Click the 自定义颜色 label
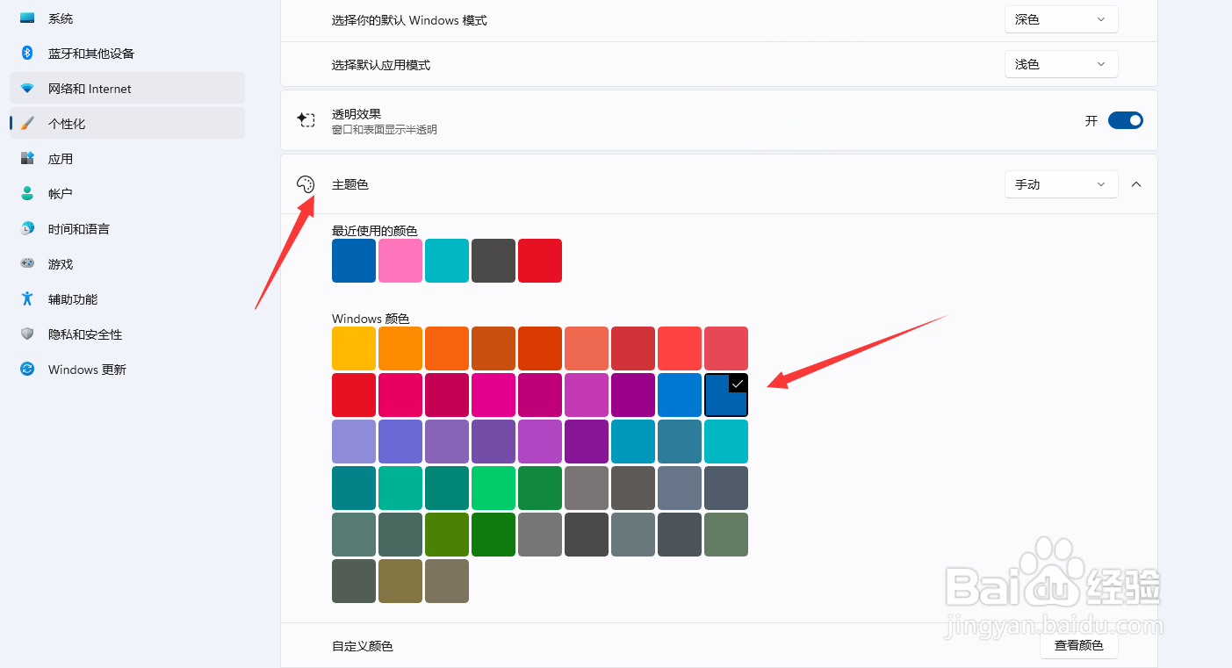The height and width of the screenshot is (668, 1232). tap(363, 646)
